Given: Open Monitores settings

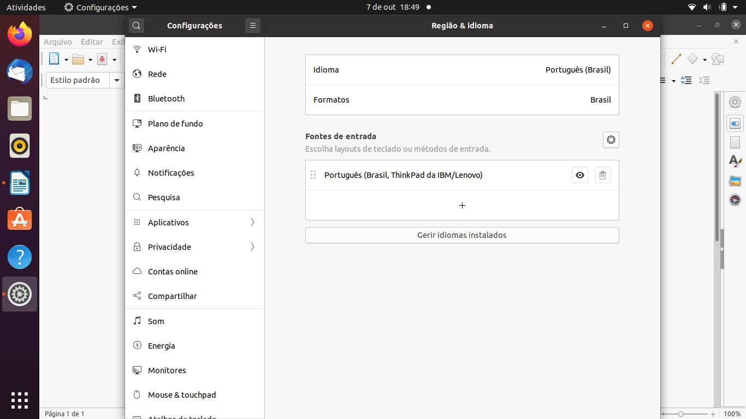Looking at the screenshot, I should (195, 370).
